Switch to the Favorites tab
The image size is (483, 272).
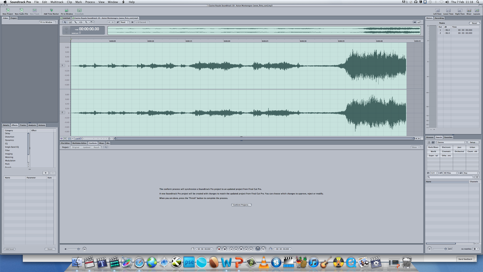coord(448,137)
